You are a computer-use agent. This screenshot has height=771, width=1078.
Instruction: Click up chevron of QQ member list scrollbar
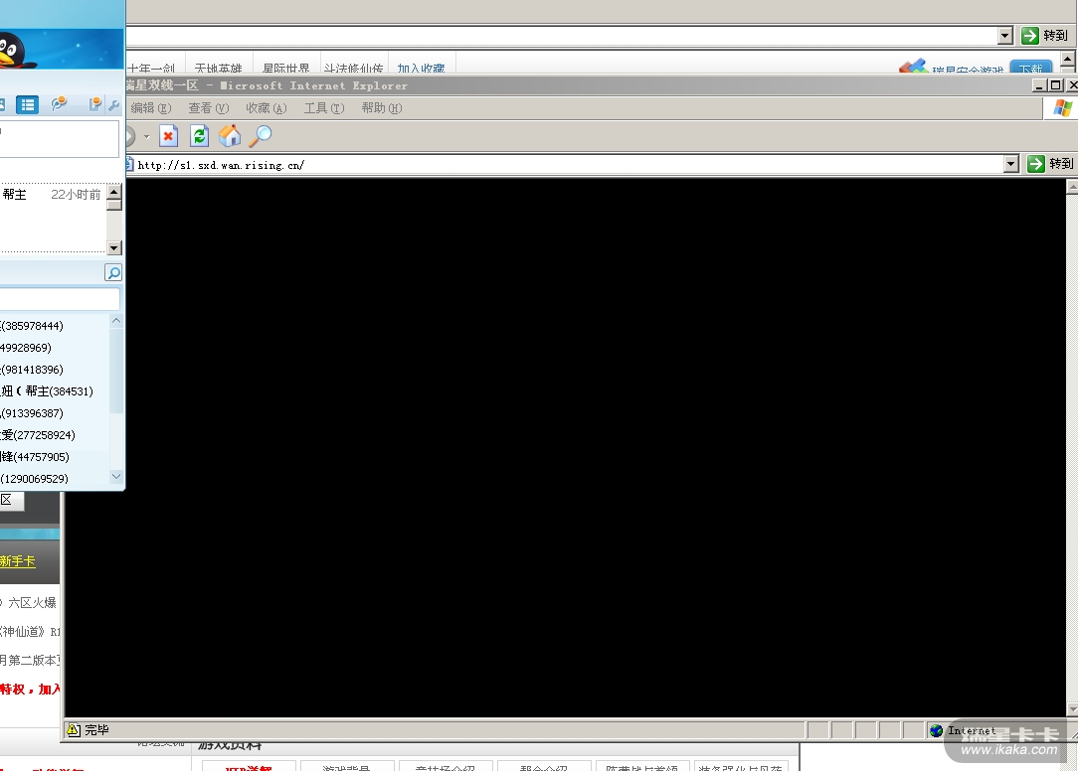pos(116,321)
